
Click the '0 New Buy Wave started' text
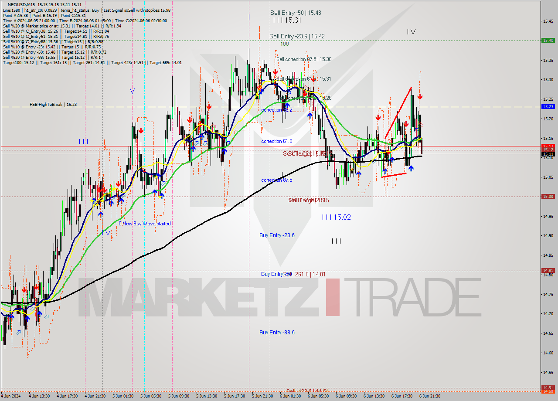pos(145,224)
